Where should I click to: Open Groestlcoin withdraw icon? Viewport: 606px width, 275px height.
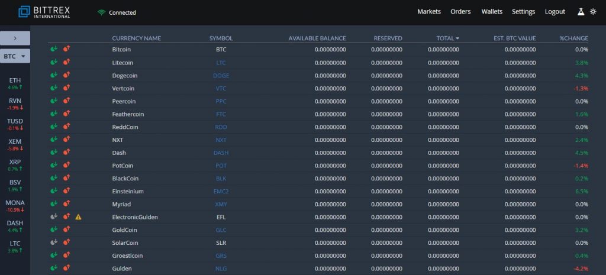click(x=66, y=255)
